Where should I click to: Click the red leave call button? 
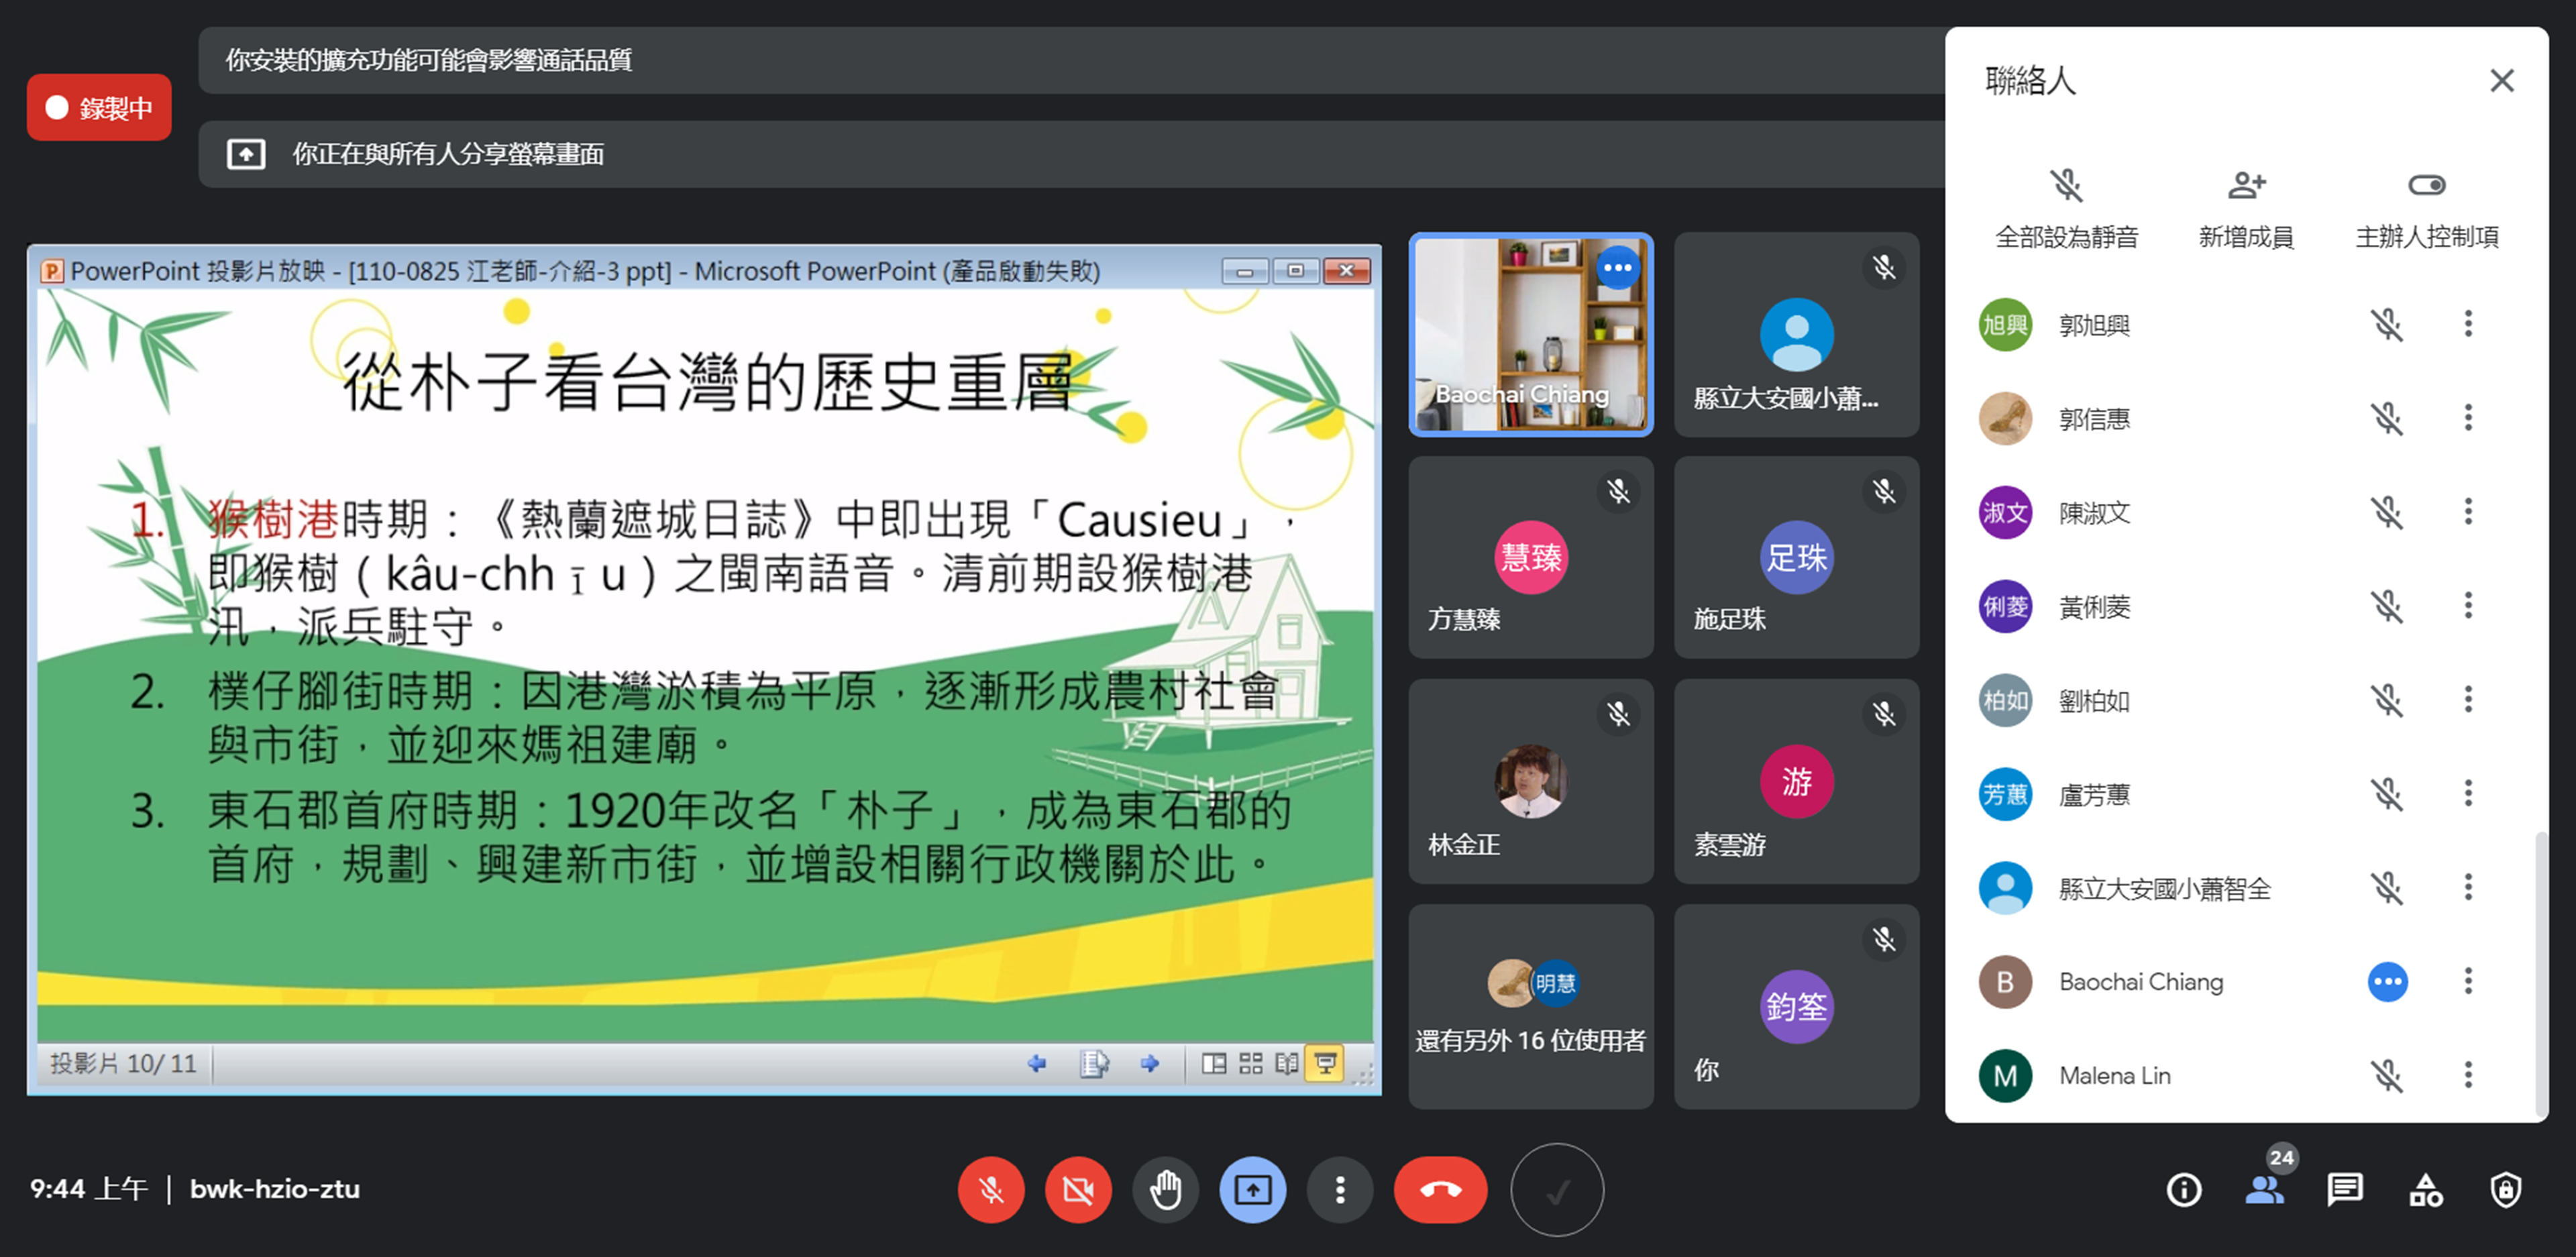click(1440, 1190)
